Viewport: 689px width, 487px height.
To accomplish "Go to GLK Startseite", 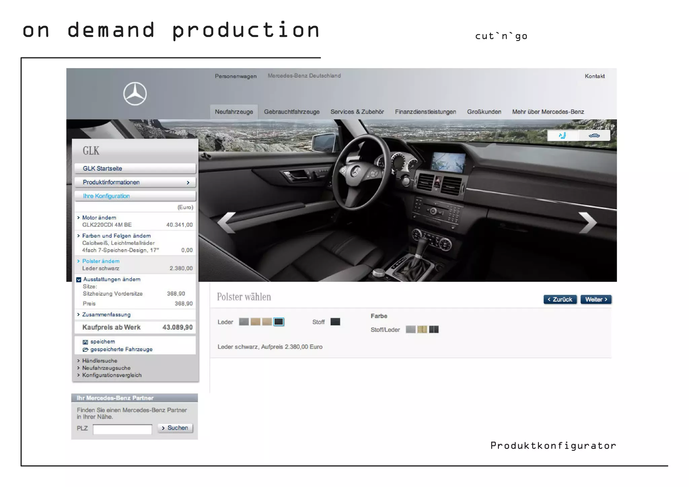I will pyautogui.click(x=135, y=168).
